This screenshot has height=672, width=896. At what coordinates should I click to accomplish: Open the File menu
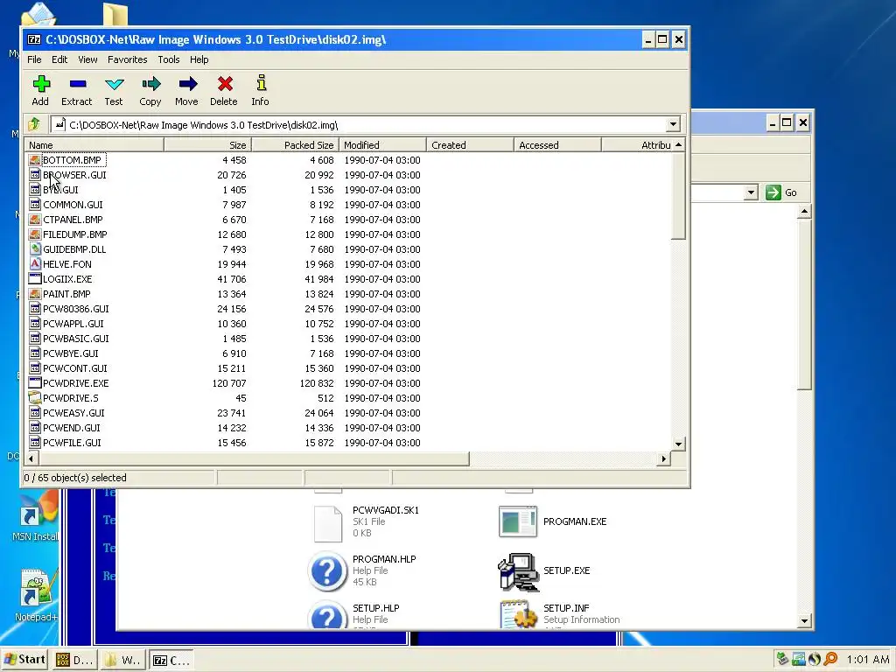[34, 59]
